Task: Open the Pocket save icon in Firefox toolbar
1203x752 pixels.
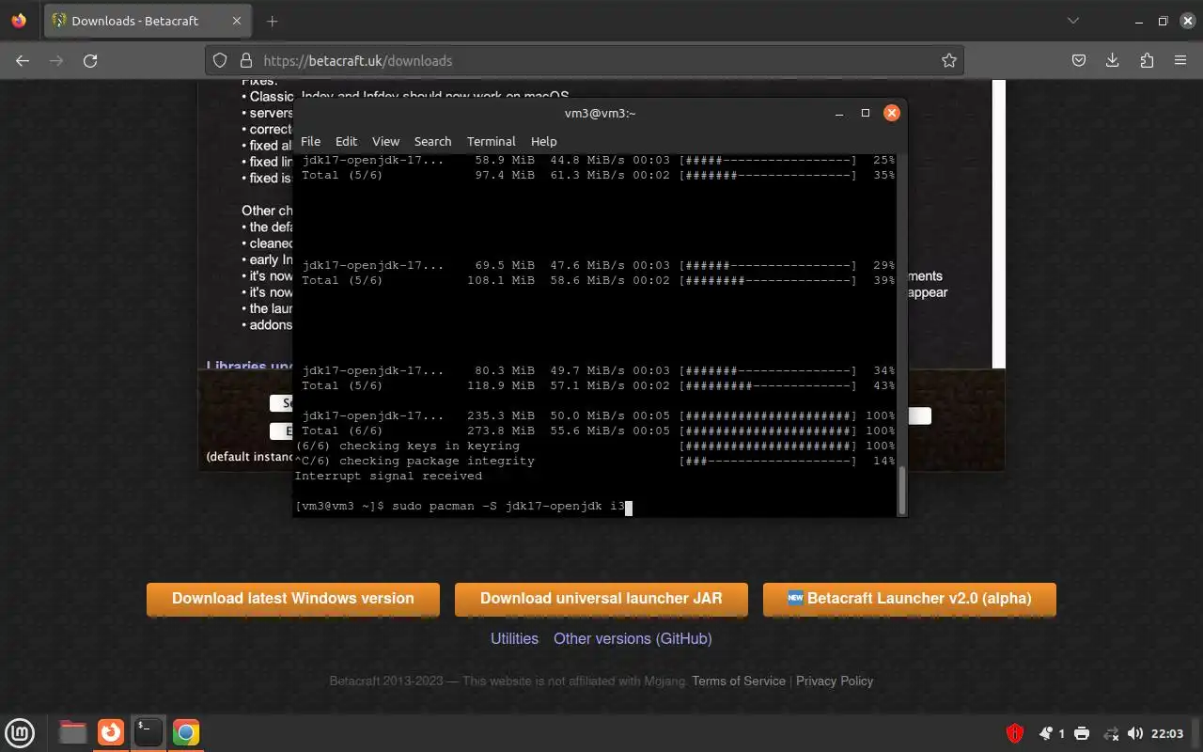Action: point(1079,60)
